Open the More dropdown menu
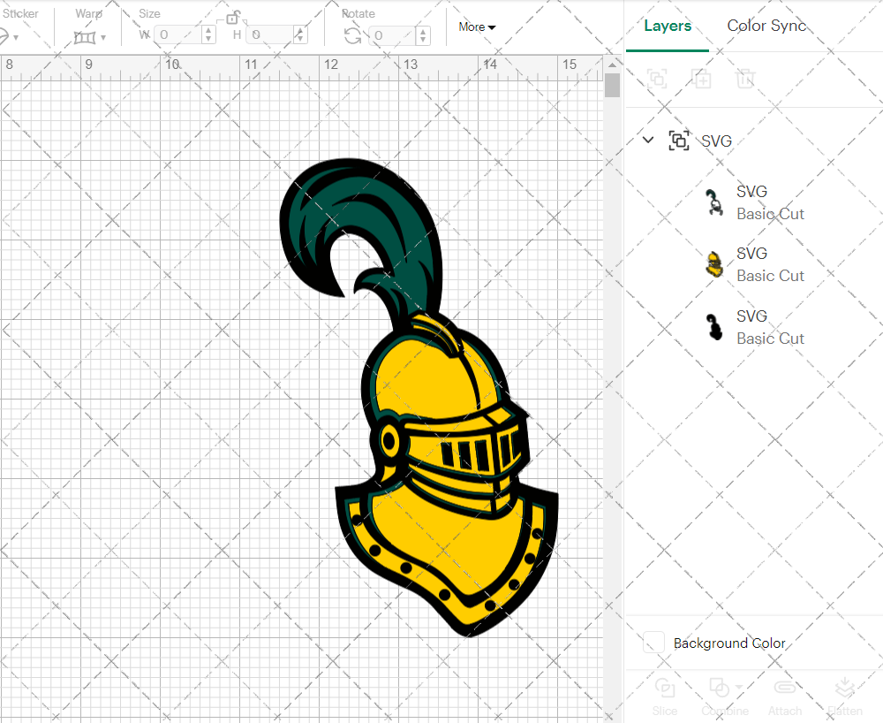 (x=477, y=27)
